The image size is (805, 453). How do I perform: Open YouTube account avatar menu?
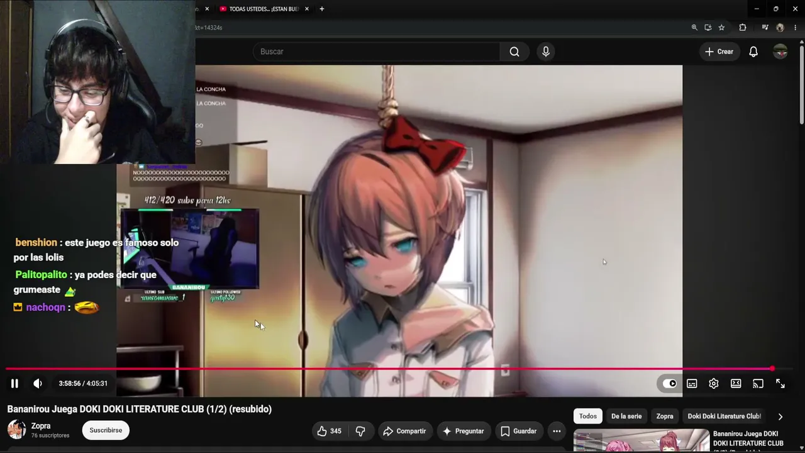pos(780,52)
